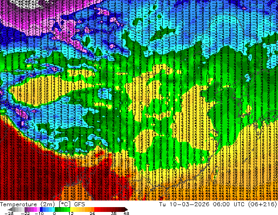Viewport: 278px width, 215px height.
Task: Click the date '10-03-2026' text
Action: pyautogui.click(x=189, y=204)
